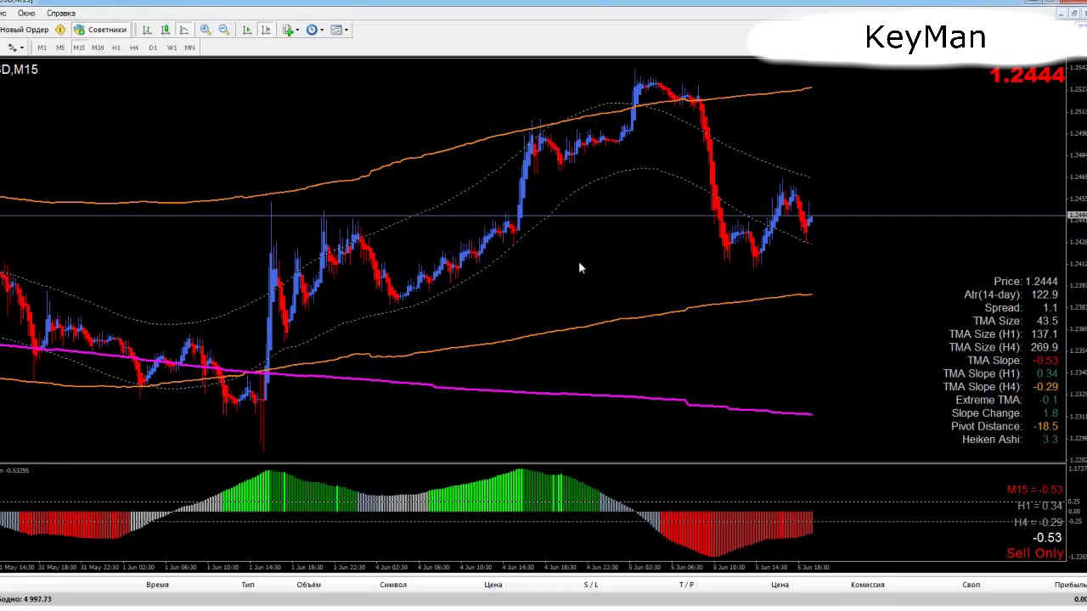Screen dimensions: 1087x611
Task: Select the MN timeframe
Action: coord(189,48)
